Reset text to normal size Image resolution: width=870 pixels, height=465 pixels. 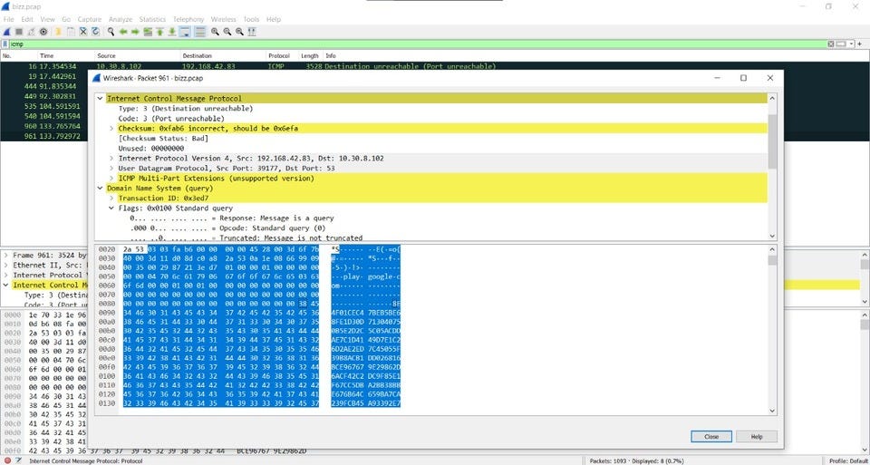click(x=239, y=32)
